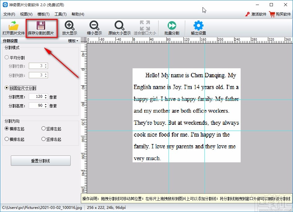Screen dimensions: 293x212
Task: Decrease 分割宽度 with down arrow
Action: pos(46,98)
